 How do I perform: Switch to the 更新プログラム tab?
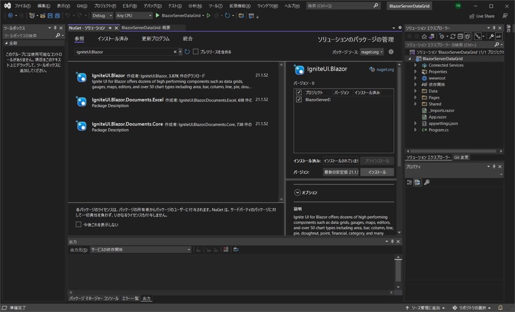tap(156, 39)
